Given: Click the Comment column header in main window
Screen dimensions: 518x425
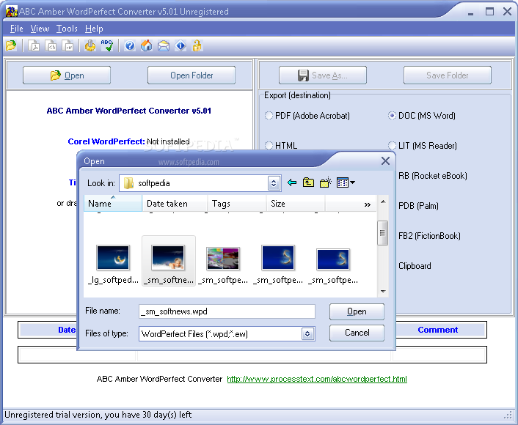Looking at the screenshot, I should (x=438, y=330).
